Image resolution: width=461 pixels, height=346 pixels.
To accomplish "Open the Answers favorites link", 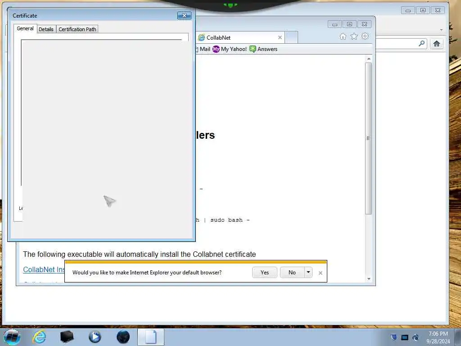I will tap(263, 49).
